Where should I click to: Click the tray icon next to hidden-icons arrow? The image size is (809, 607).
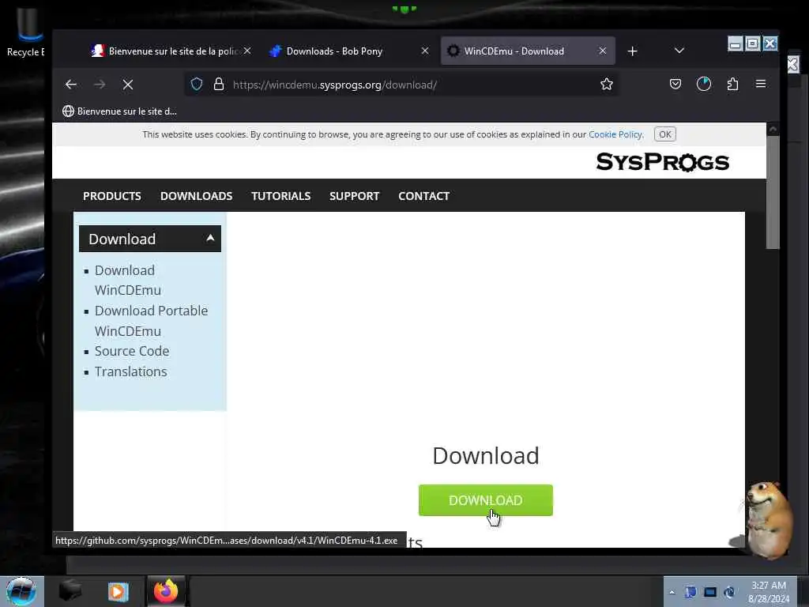pos(690,592)
